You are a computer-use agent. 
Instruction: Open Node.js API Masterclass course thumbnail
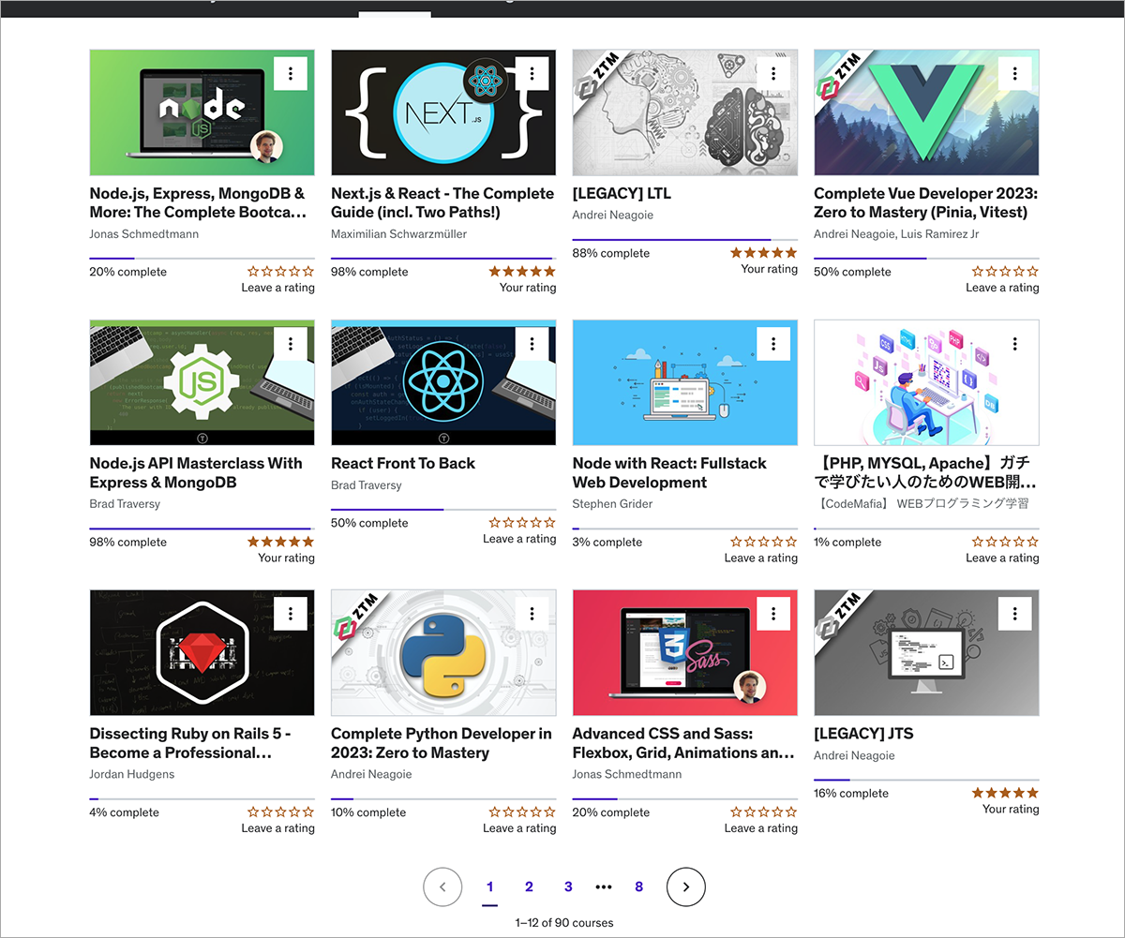202,382
